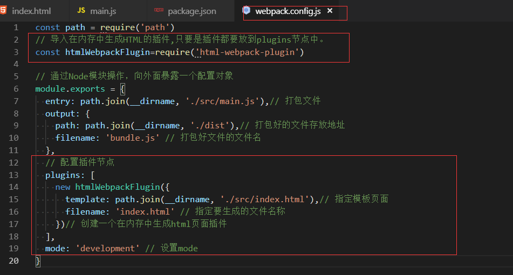Click the webpack icon on webpack.config.js tab
Image resolution: width=513 pixels, height=275 pixels.
click(247, 10)
